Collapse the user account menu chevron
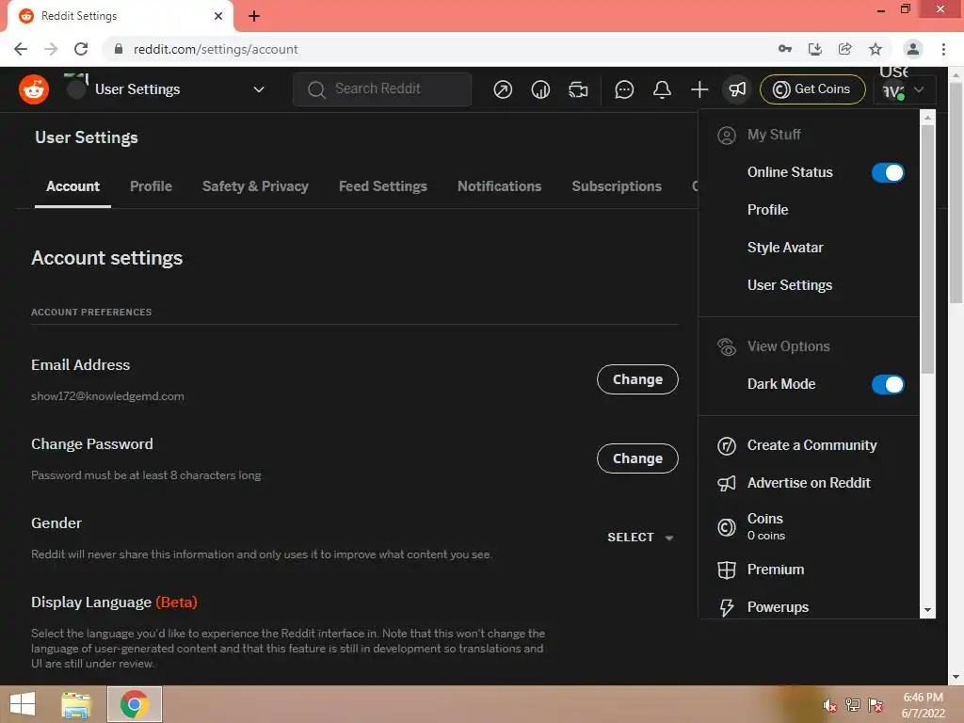The image size is (964, 723). tap(919, 89)
